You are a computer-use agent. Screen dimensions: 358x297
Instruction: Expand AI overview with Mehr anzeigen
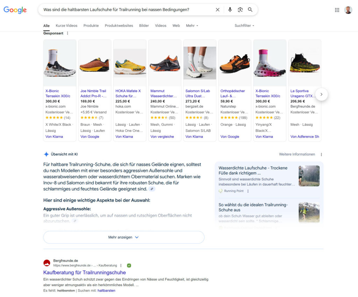[124, 237]
